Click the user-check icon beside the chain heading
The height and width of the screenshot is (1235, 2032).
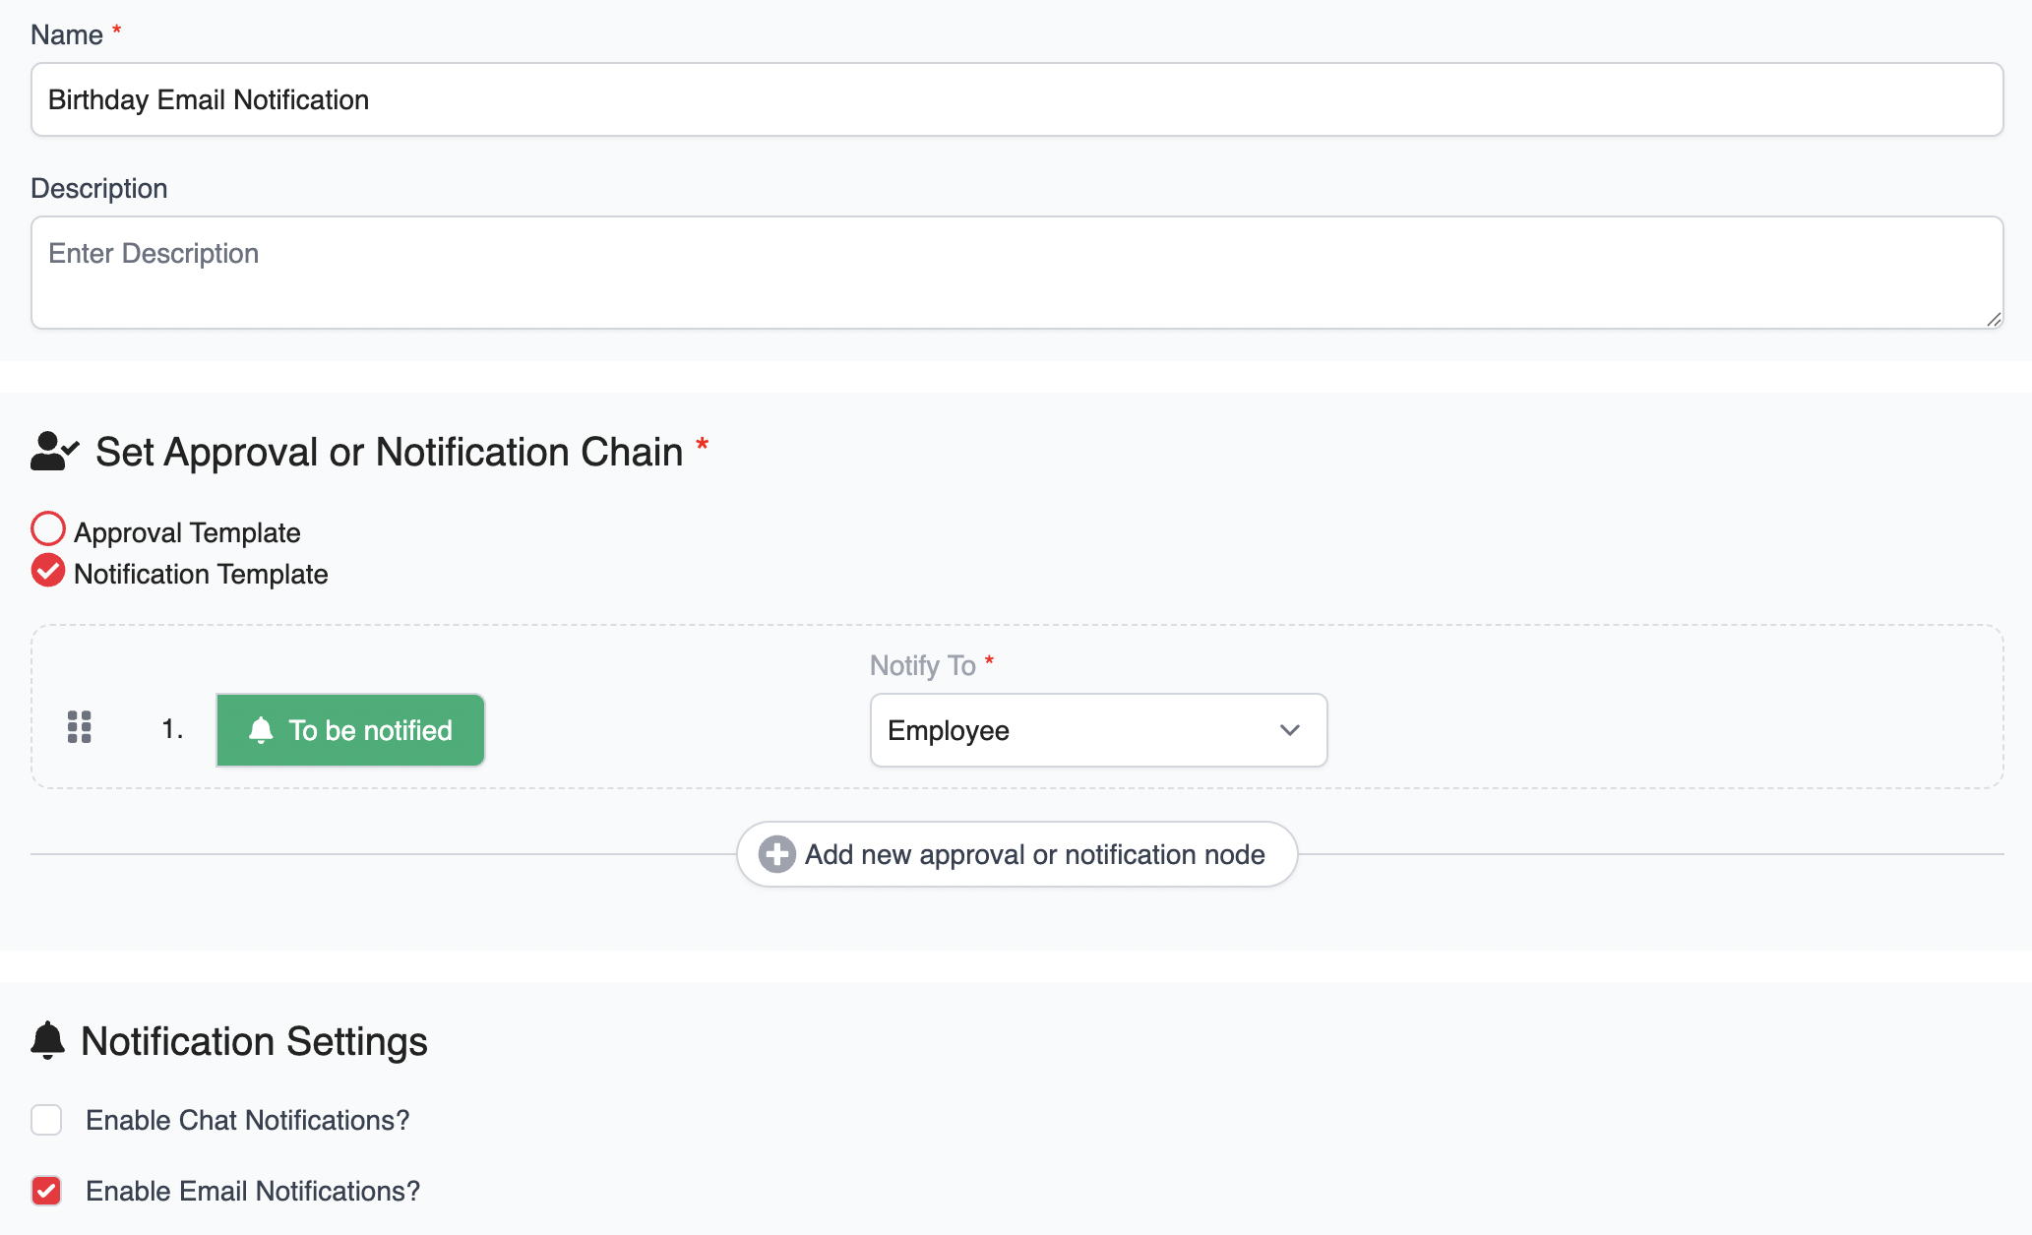pos(54,452)
